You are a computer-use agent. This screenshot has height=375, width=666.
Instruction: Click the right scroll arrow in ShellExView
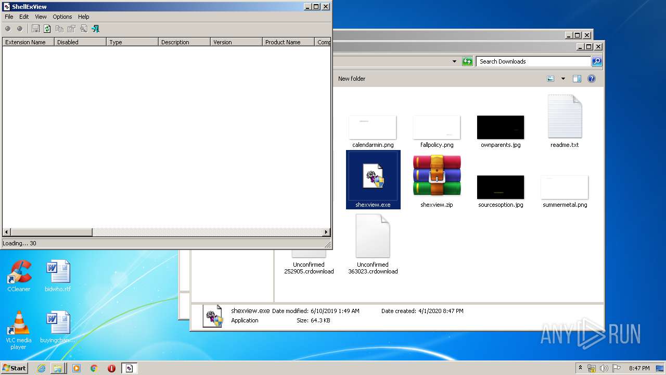point(326,232)
